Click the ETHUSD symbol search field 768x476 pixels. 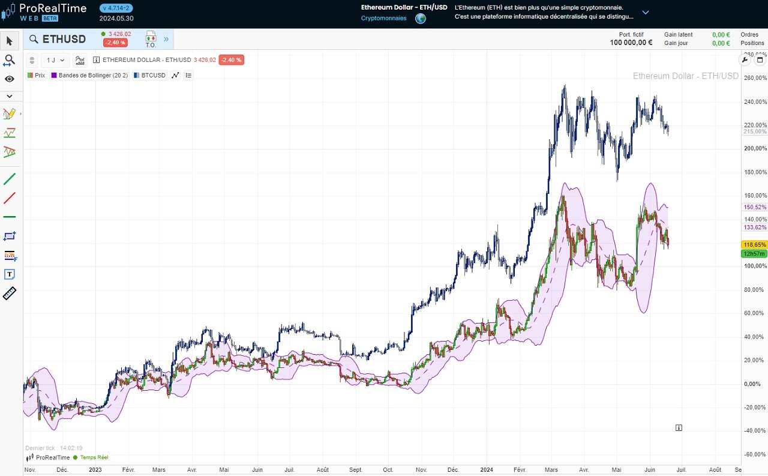click(58, 40)
